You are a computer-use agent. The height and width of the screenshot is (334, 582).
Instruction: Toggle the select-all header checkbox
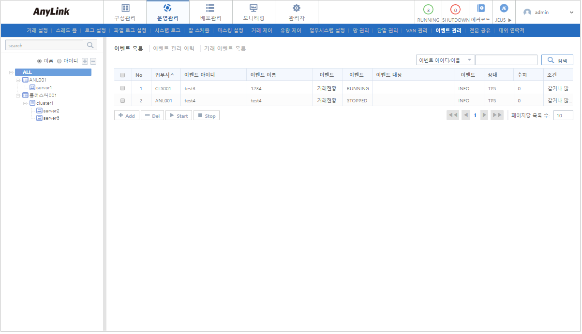point(122,75)
